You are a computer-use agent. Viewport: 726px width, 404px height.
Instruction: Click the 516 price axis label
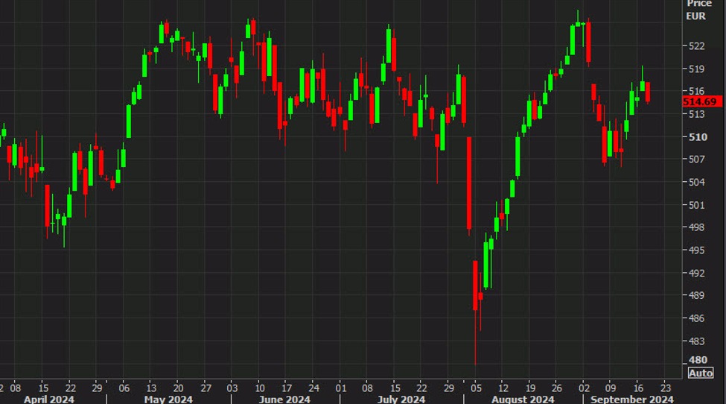[x=696, y=91]
